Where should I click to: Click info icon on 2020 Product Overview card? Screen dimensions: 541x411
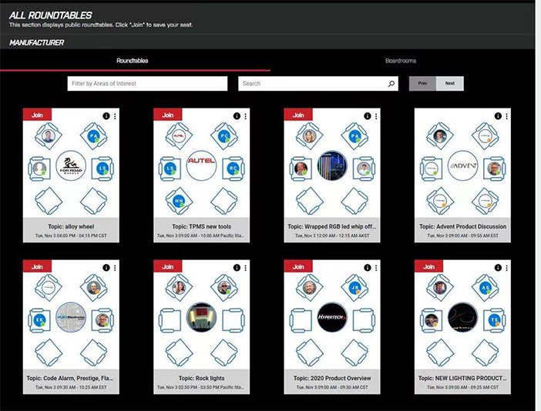point(367,267)
